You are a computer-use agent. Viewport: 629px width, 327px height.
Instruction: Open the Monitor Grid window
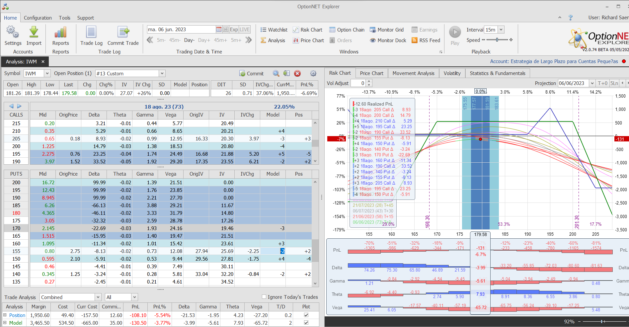pos(387,30)
